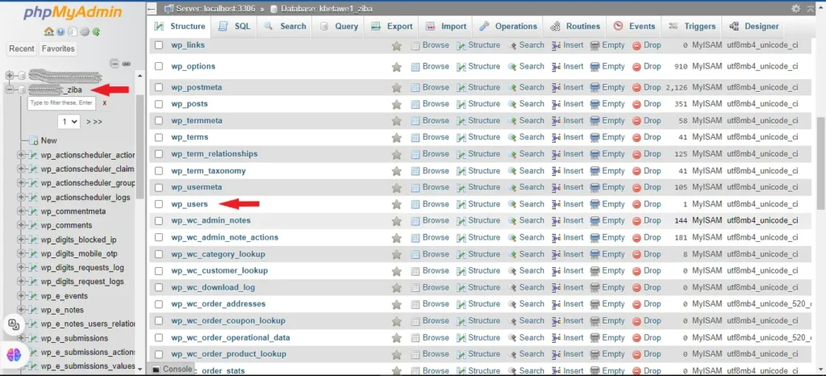Click Drop for the wp_terms table
Image resolution: width=826 pixels, height=376 pixels.
pyautogui.click(x=646, y=137)
